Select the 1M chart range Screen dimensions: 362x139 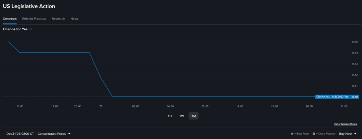[194, 116]
